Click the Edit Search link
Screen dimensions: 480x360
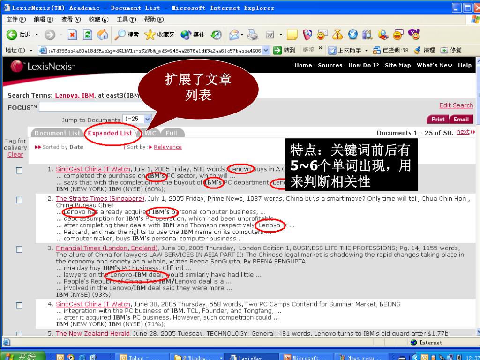(x=456, y=105)
